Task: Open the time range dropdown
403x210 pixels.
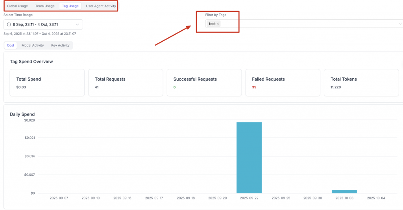Action: (43, 24)
